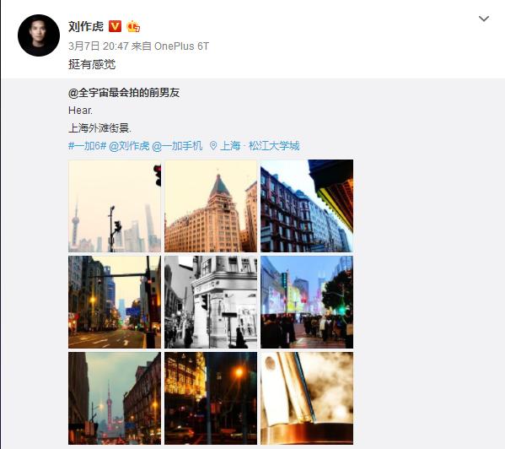This screenshot has width=505, height=449.
Task: Open the steaming cup close-up photo
Action: point(307,398)
